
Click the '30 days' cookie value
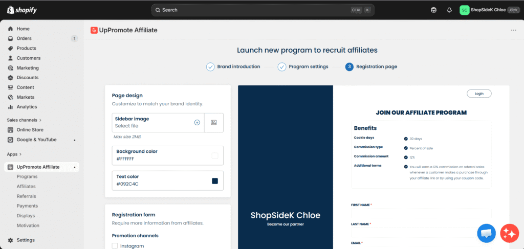tap(416, 139)
